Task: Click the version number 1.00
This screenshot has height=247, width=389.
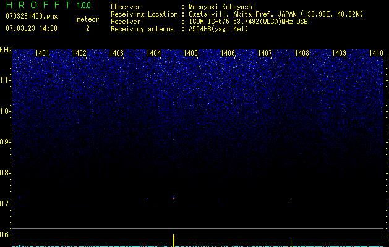Action: (x=83, y=6)
